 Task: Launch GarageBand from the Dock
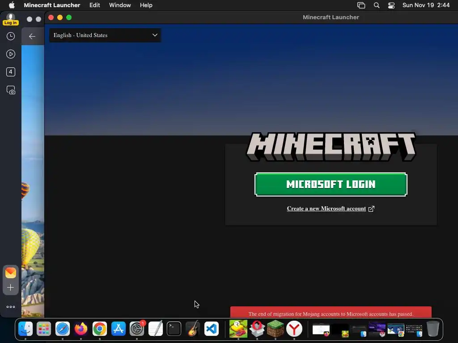tap(192, 329)
